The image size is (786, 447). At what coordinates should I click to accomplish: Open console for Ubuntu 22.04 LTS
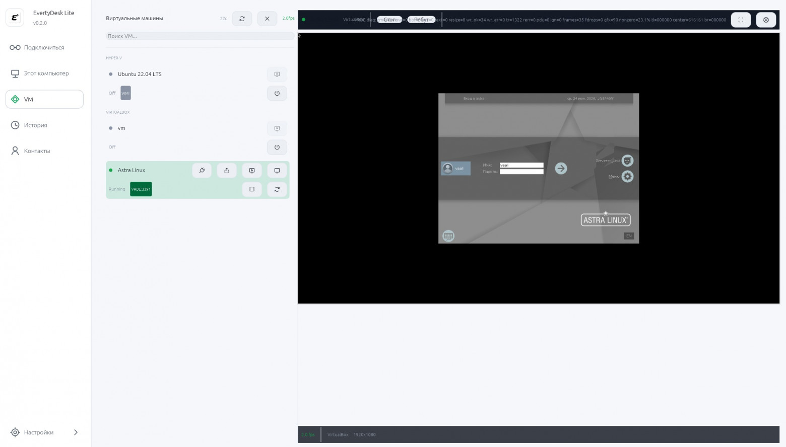tap(277, 74)
